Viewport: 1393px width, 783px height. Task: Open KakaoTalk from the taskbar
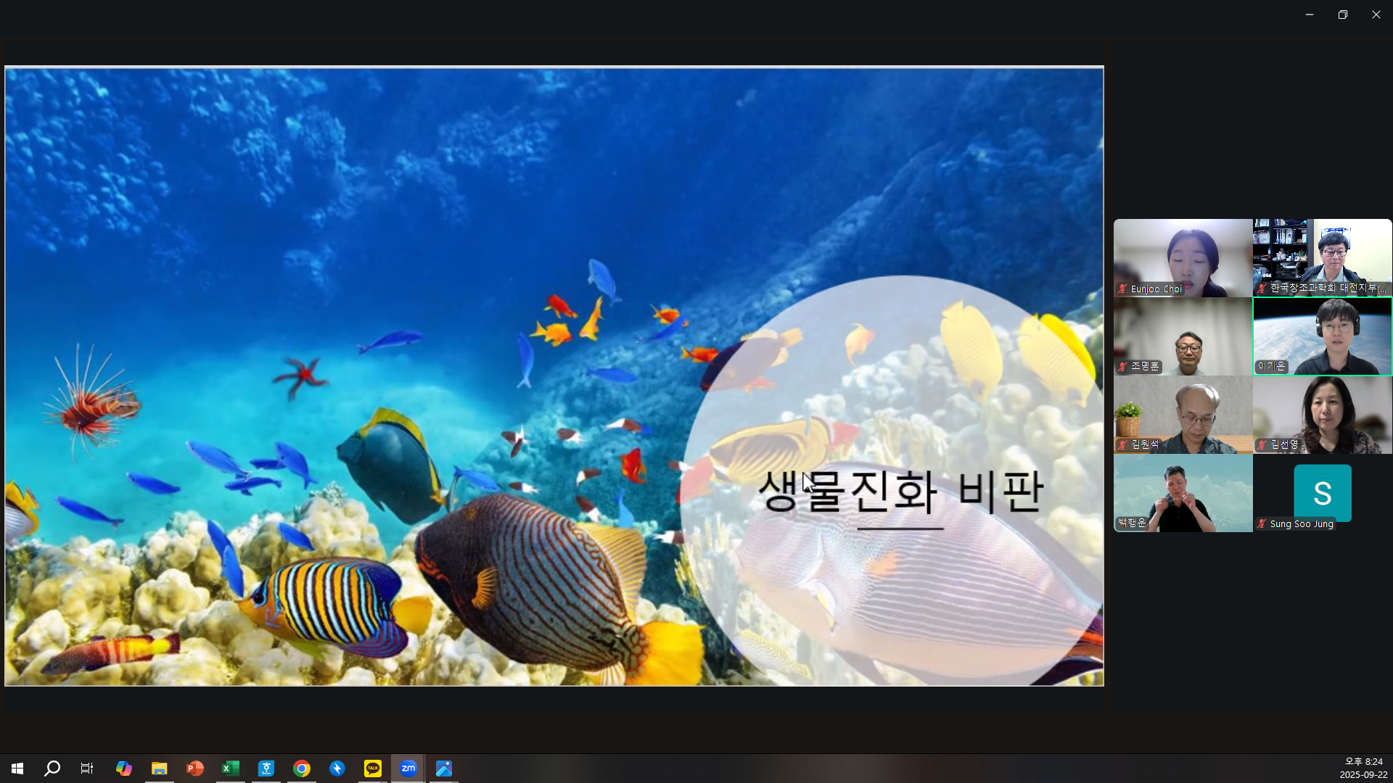click(373, 768)
